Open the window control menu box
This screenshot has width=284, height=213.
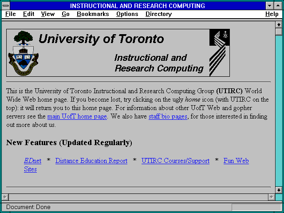point(6,6)
